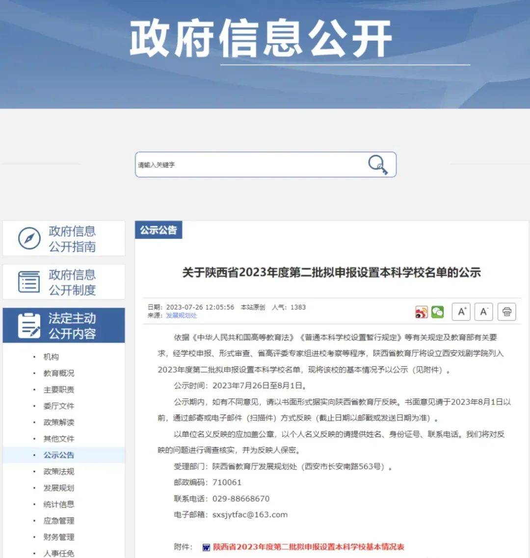Click the date text 2023-07-26 12:05:56
This screenshot has height=558, width=530.
point(200,307)
